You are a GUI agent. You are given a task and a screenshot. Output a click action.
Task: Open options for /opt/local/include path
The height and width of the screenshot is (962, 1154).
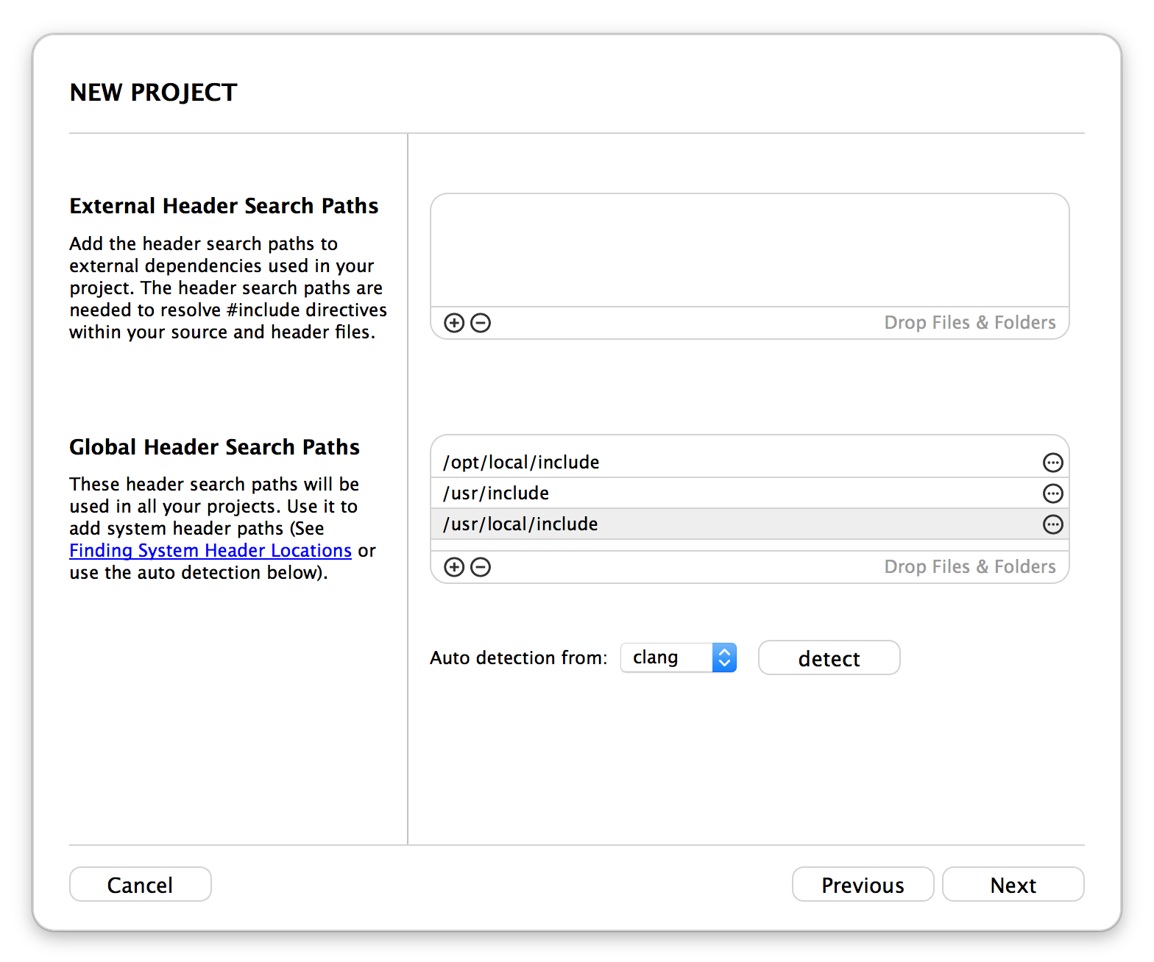[x=1053, y=463]
